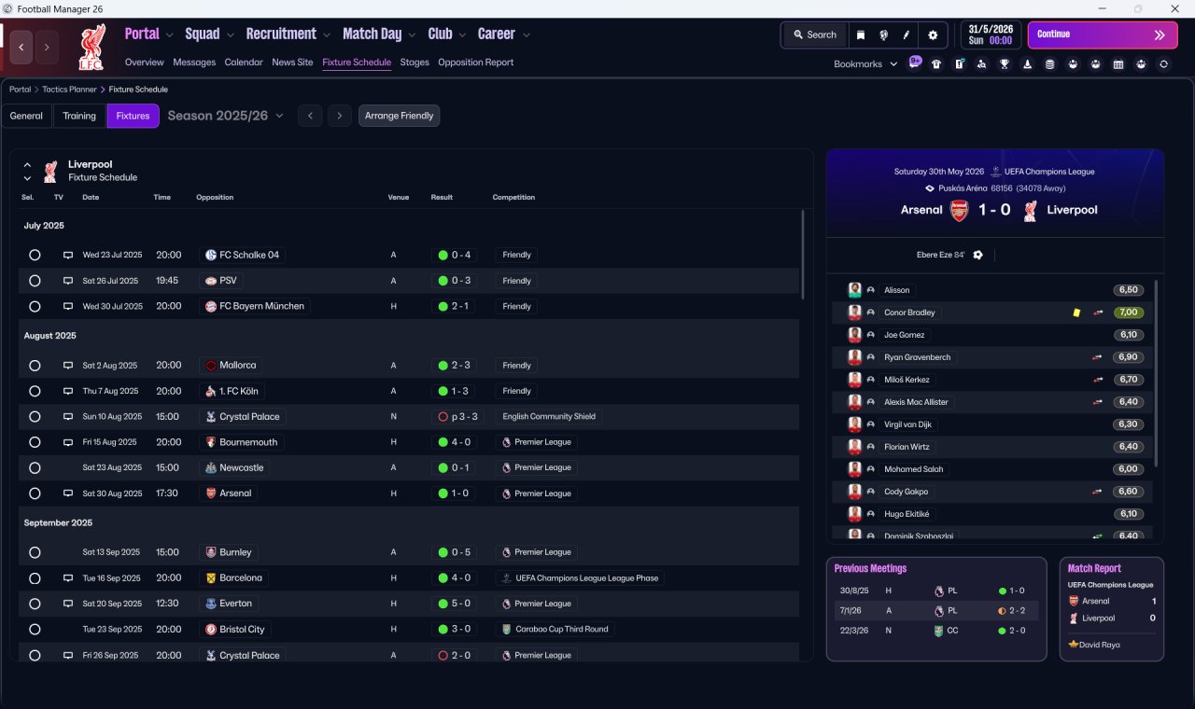1195x709 pixels.
Task: Click the player ratings list scrollbar
Action: coord(1156,373)
